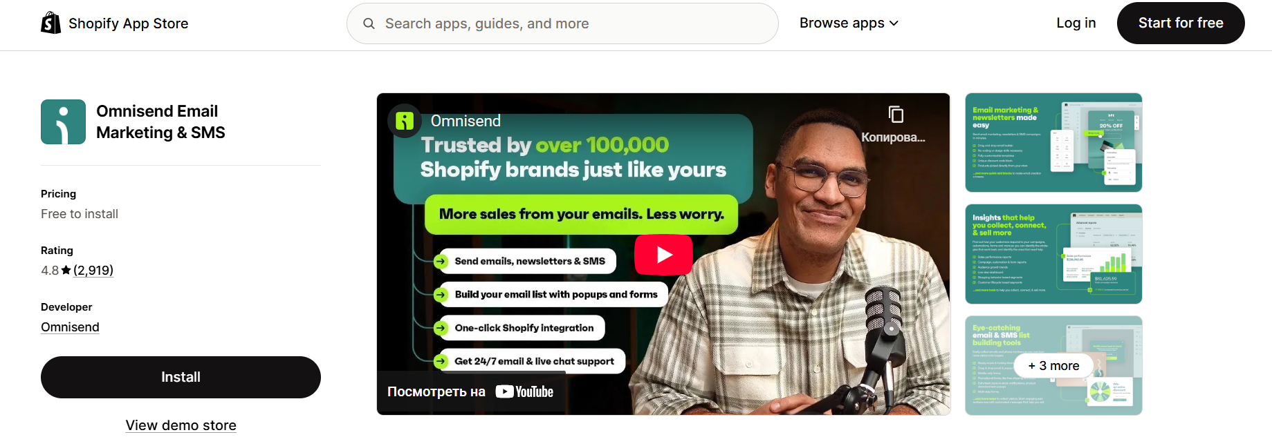
Task: Click the rating star icon
Action: [66, 270]
